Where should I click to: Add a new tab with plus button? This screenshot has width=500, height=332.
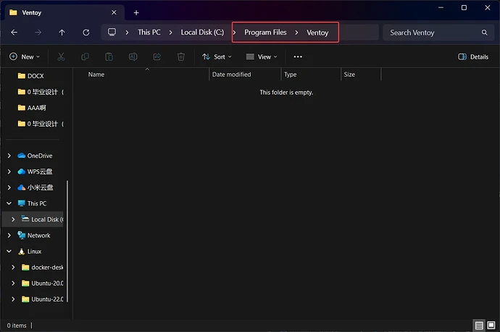click(x=136, y=12)
